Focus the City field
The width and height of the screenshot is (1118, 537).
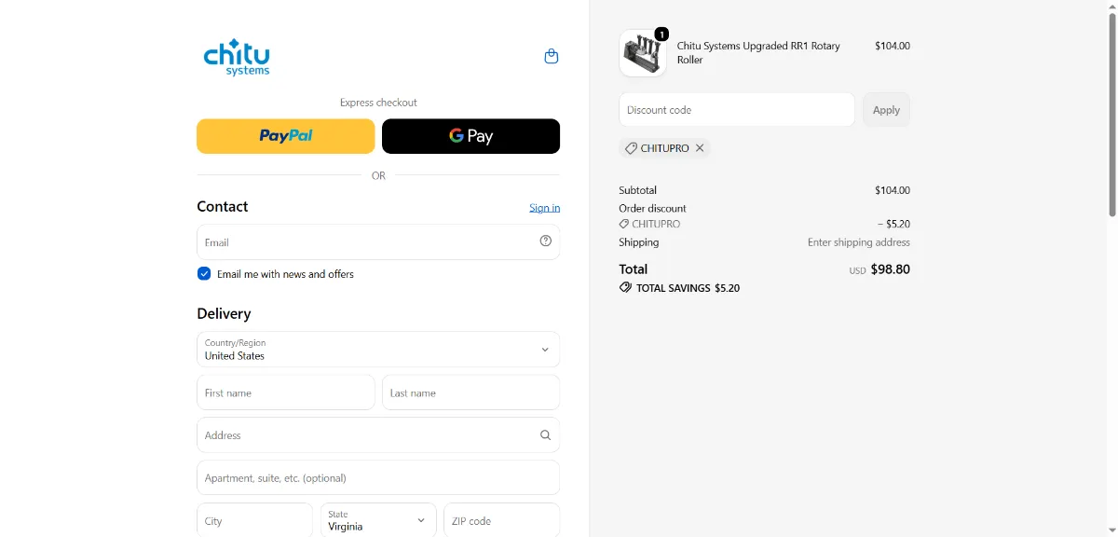pyautogui.click(x=254, y=520)
